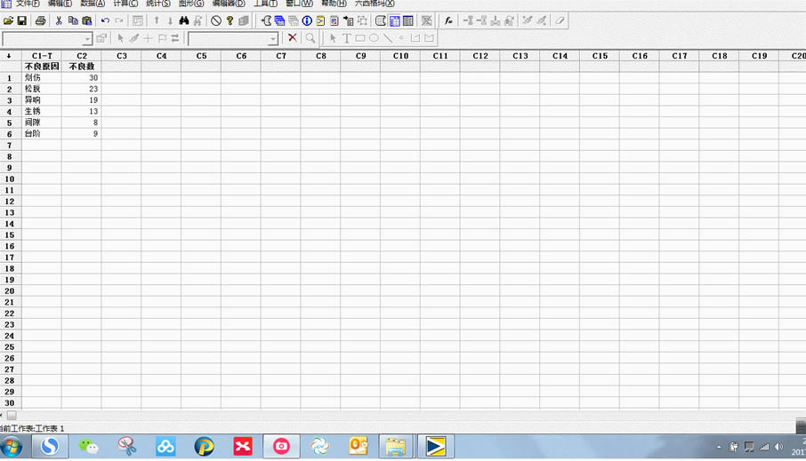Open Find using the binoculars icon
The image size is (806, 461).
184,21
